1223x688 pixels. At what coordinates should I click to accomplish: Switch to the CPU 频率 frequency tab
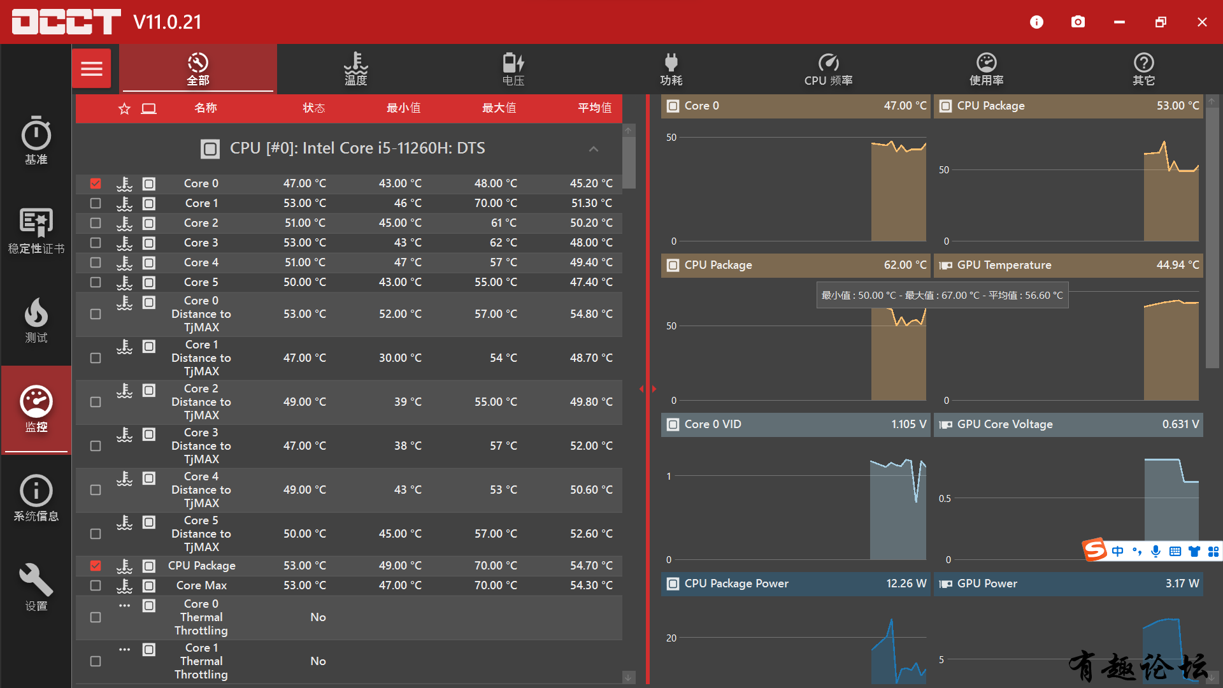point(828,69)
